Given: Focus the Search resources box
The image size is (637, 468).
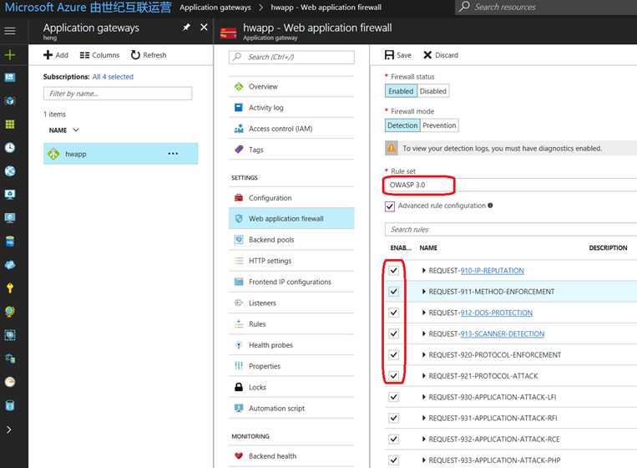Looking at the screenshot, I should (x=546, y=7).
